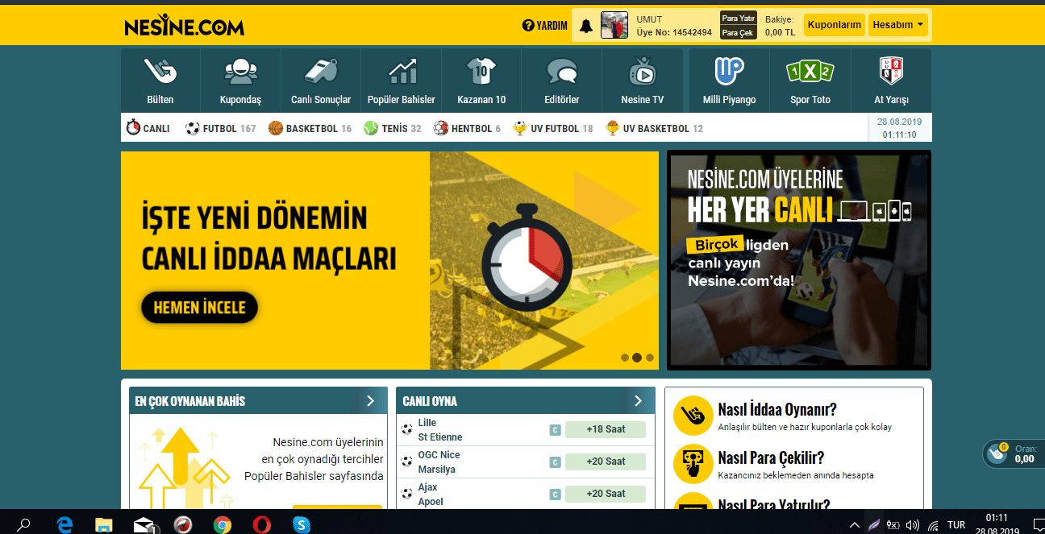Viewport: 1045px width, 534px height.
Task: Open Kupondaş community icon
Action: click(x=240, y=71)
